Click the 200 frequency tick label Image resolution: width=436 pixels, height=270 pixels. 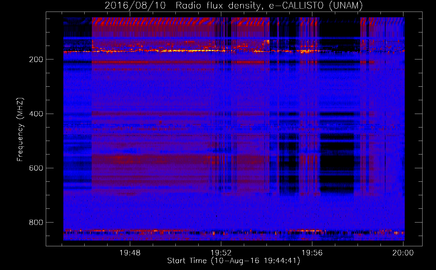point(36,59)
